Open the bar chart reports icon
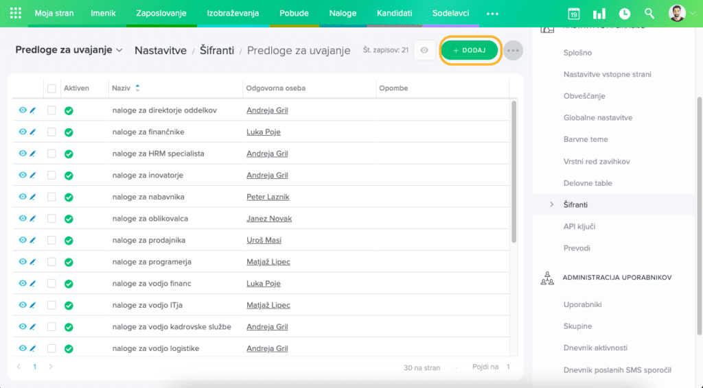The height and width of the screenshot is (388, 703). (x=599, y=14)
